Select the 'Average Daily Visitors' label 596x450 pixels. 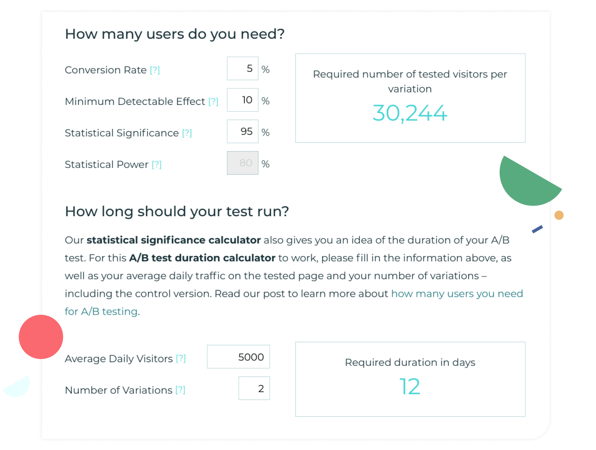119,359
